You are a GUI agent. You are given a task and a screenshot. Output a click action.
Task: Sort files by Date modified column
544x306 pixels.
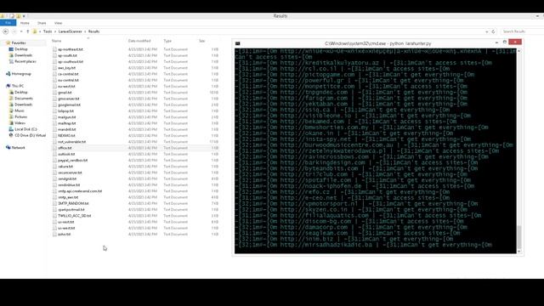pyautogui.click(x=139, y=41)
